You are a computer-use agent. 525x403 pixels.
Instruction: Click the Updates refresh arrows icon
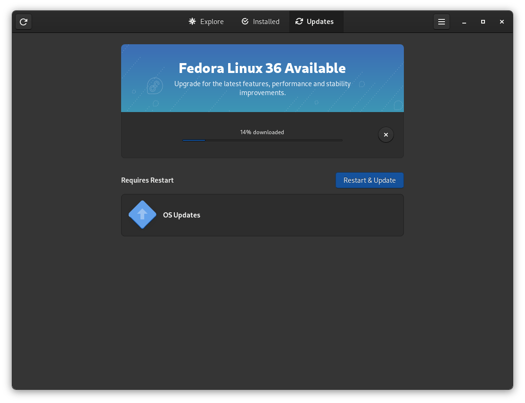pyautogui.click(x=299, y=21)
